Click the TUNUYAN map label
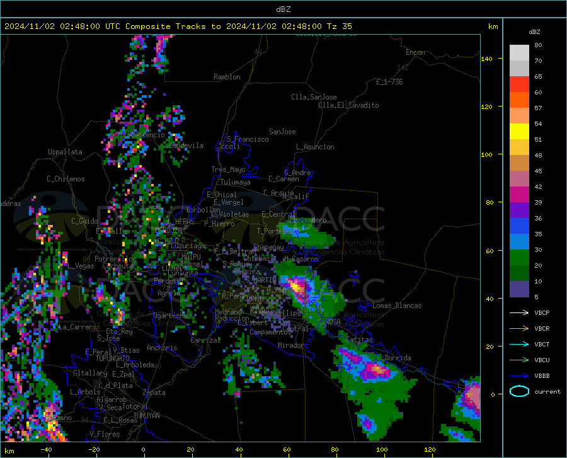 (x=146, y=416)
